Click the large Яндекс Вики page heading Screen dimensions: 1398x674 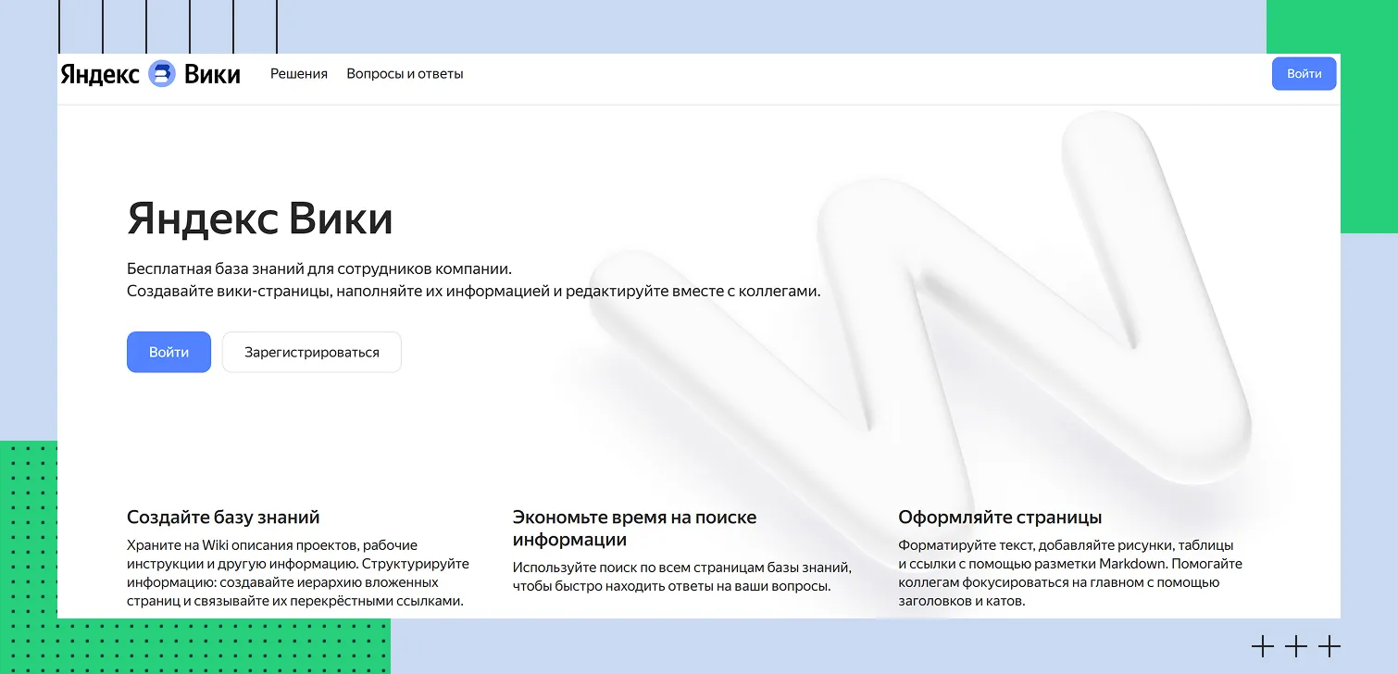pos(260,218)
